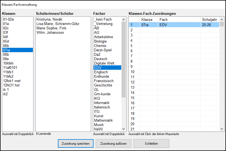Image resolution: width=226 pixels, height=151 pixels.
Task: Choose class 12fok1 met
Action: pyautogui.click(x=12, y=81)
